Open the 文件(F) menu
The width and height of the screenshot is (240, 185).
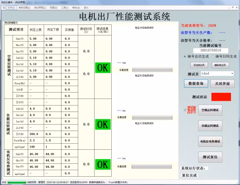[11, 7]
